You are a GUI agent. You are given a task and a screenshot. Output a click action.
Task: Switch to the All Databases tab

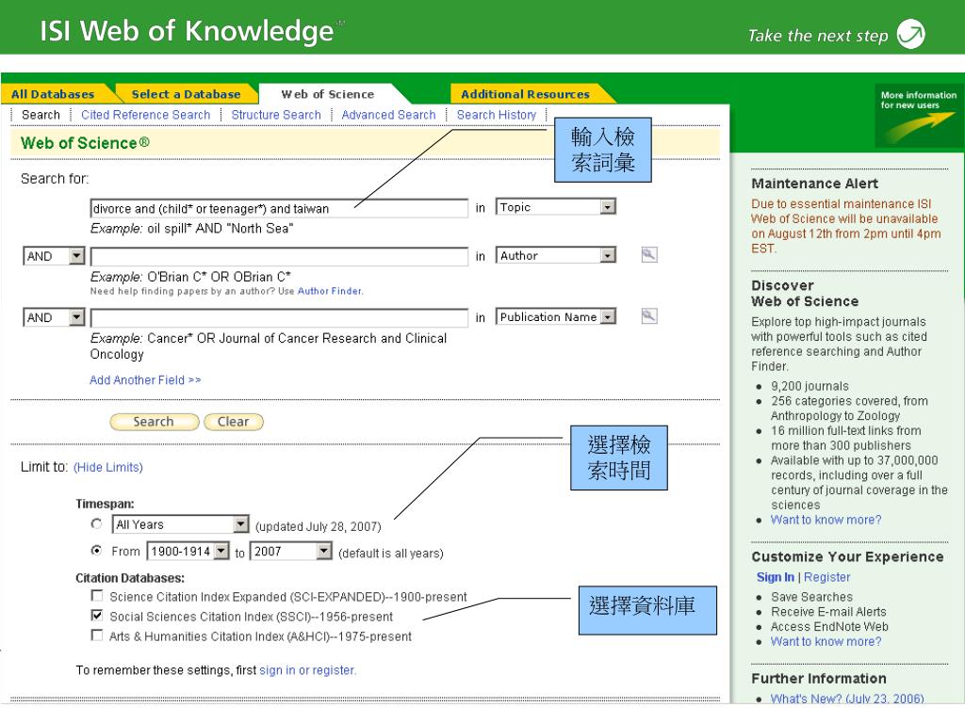pyautogui.click(x=53, y=94)
